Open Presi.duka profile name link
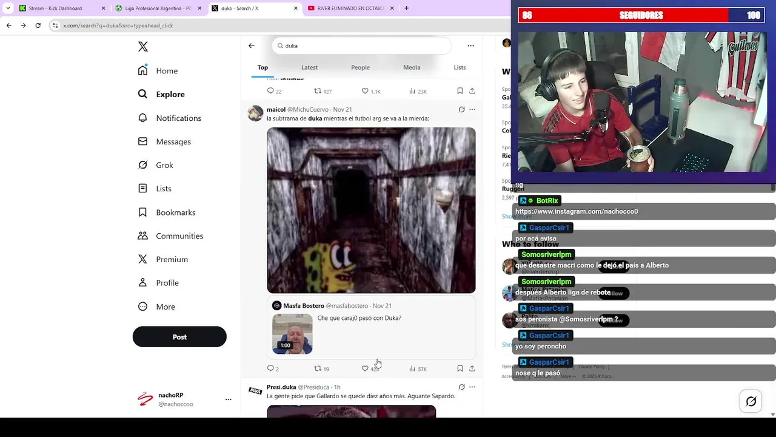Screen dimensions: 776x437 pos(281,387)
